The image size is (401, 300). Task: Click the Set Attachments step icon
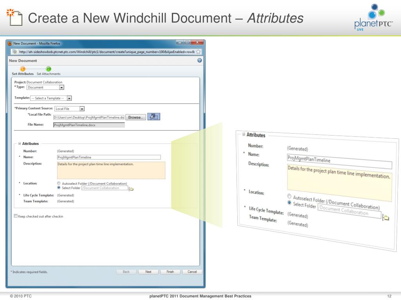48,69
